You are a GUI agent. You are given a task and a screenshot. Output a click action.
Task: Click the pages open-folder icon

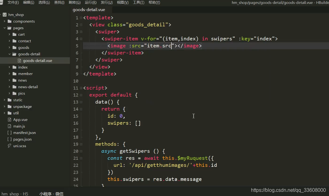pos(10,28)
